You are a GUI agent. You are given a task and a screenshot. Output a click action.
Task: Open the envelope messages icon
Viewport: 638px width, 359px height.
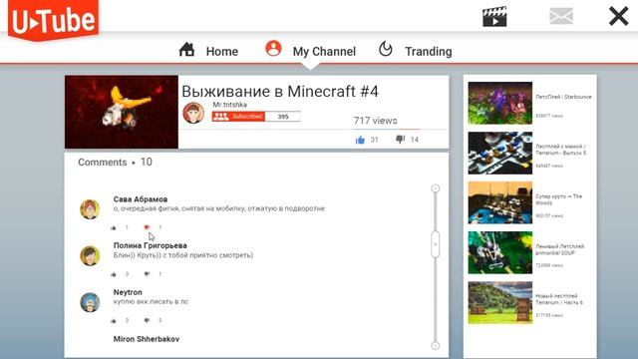pos(561,16)
